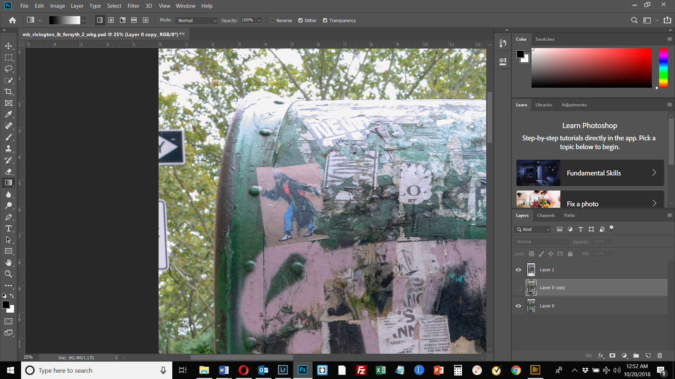Choose the radial gradient style icon

(111, 20)
